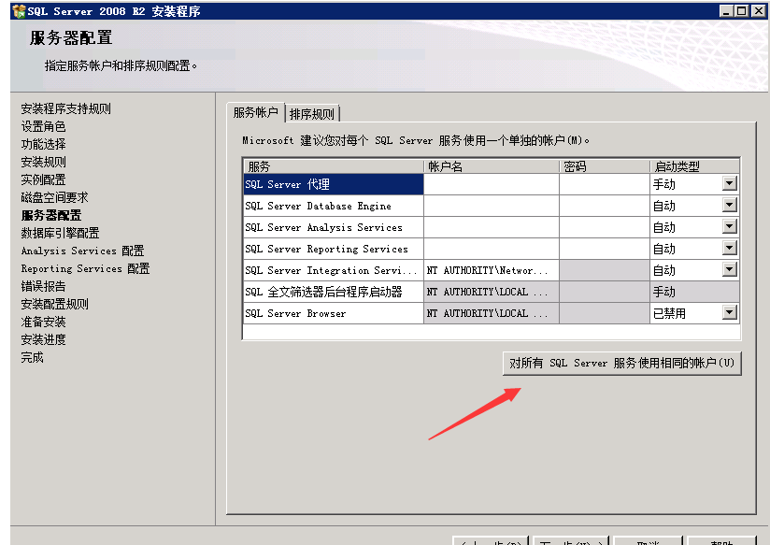Click the 密码 column header
The width and height of the screenshot is (770, 545).
pos(605,166)
